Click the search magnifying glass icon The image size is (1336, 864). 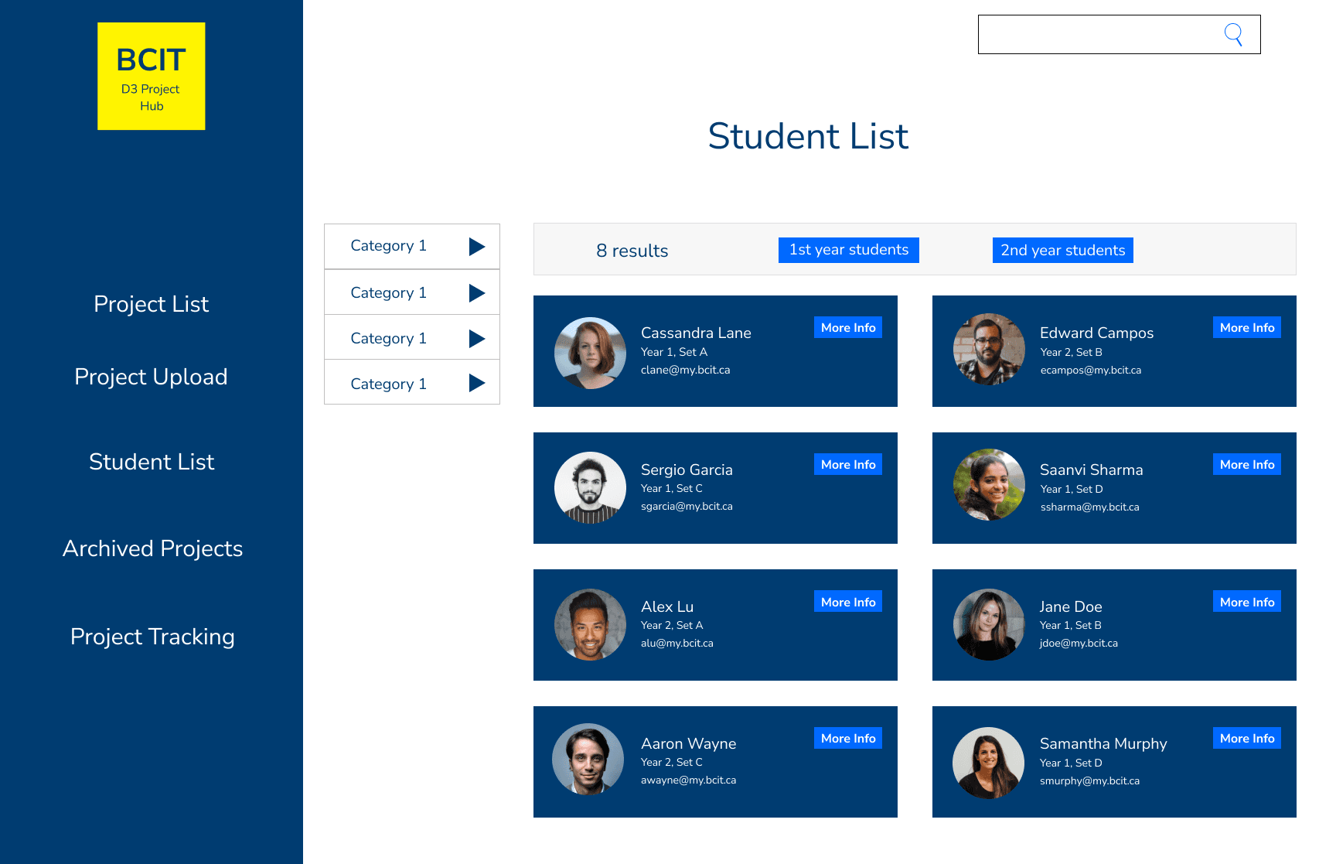tap(1232, 34)
